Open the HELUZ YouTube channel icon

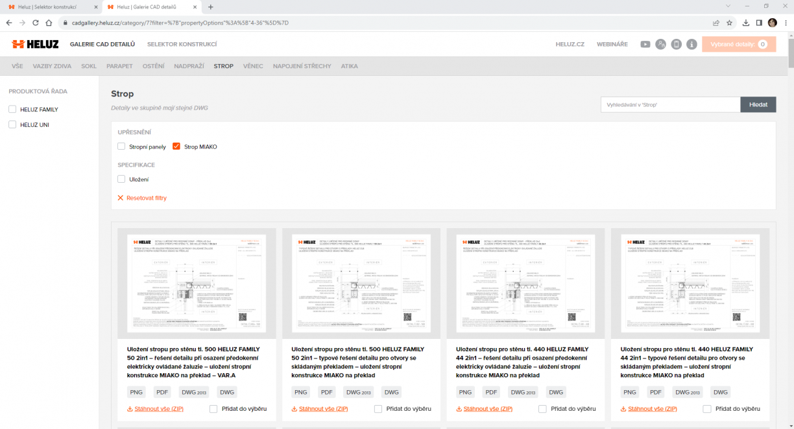645,44
